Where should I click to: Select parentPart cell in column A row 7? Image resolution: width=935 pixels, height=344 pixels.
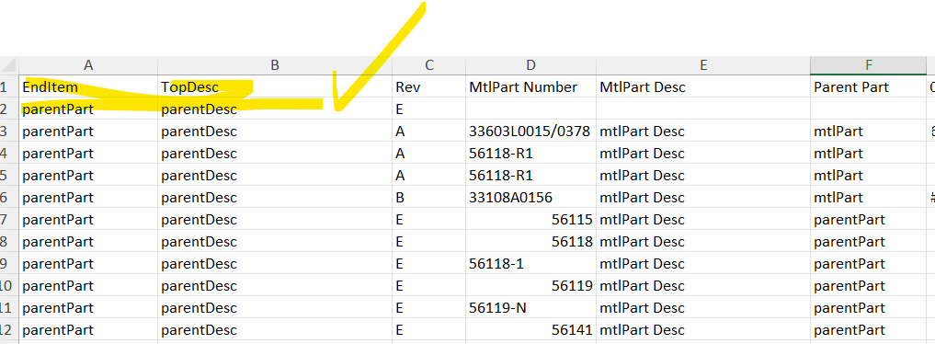click(88, 220)
